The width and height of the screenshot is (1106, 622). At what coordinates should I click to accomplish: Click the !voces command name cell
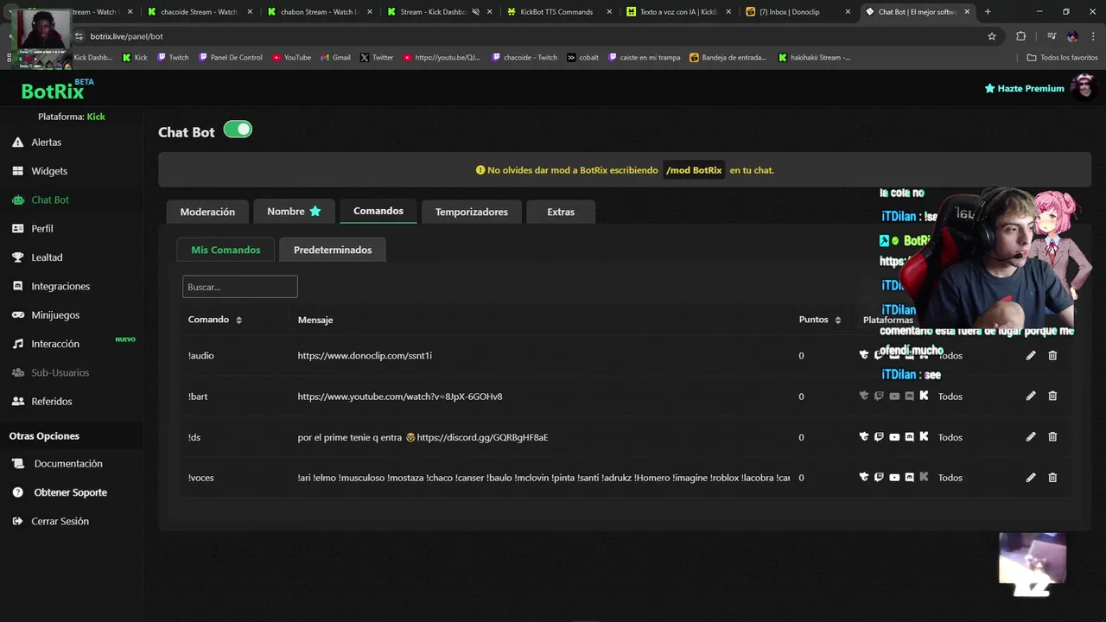(201, 478)
